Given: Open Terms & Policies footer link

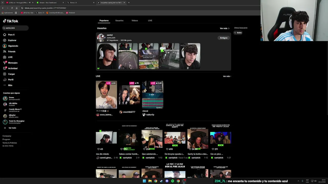Looking at the screenshot, I should tap(10, 143).
